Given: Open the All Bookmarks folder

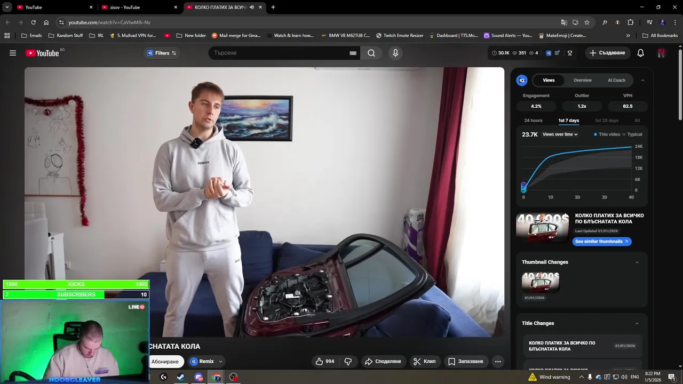Looking at the screenshot, I should click(660, 36).
